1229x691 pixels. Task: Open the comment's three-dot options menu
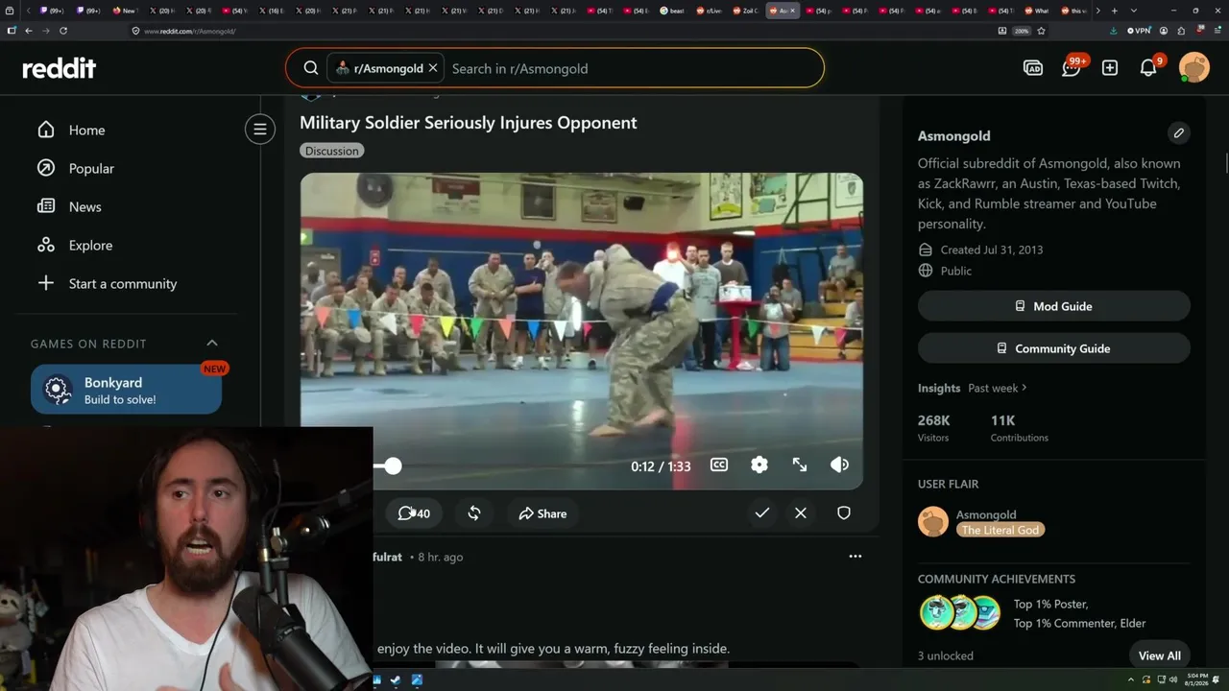point(855,557)
